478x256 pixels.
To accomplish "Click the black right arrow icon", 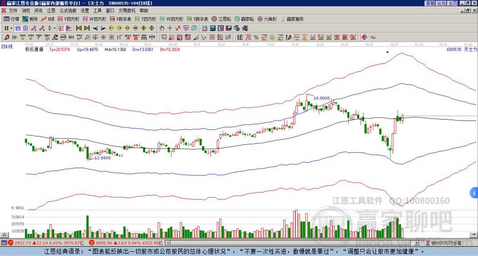I will 103,28.
